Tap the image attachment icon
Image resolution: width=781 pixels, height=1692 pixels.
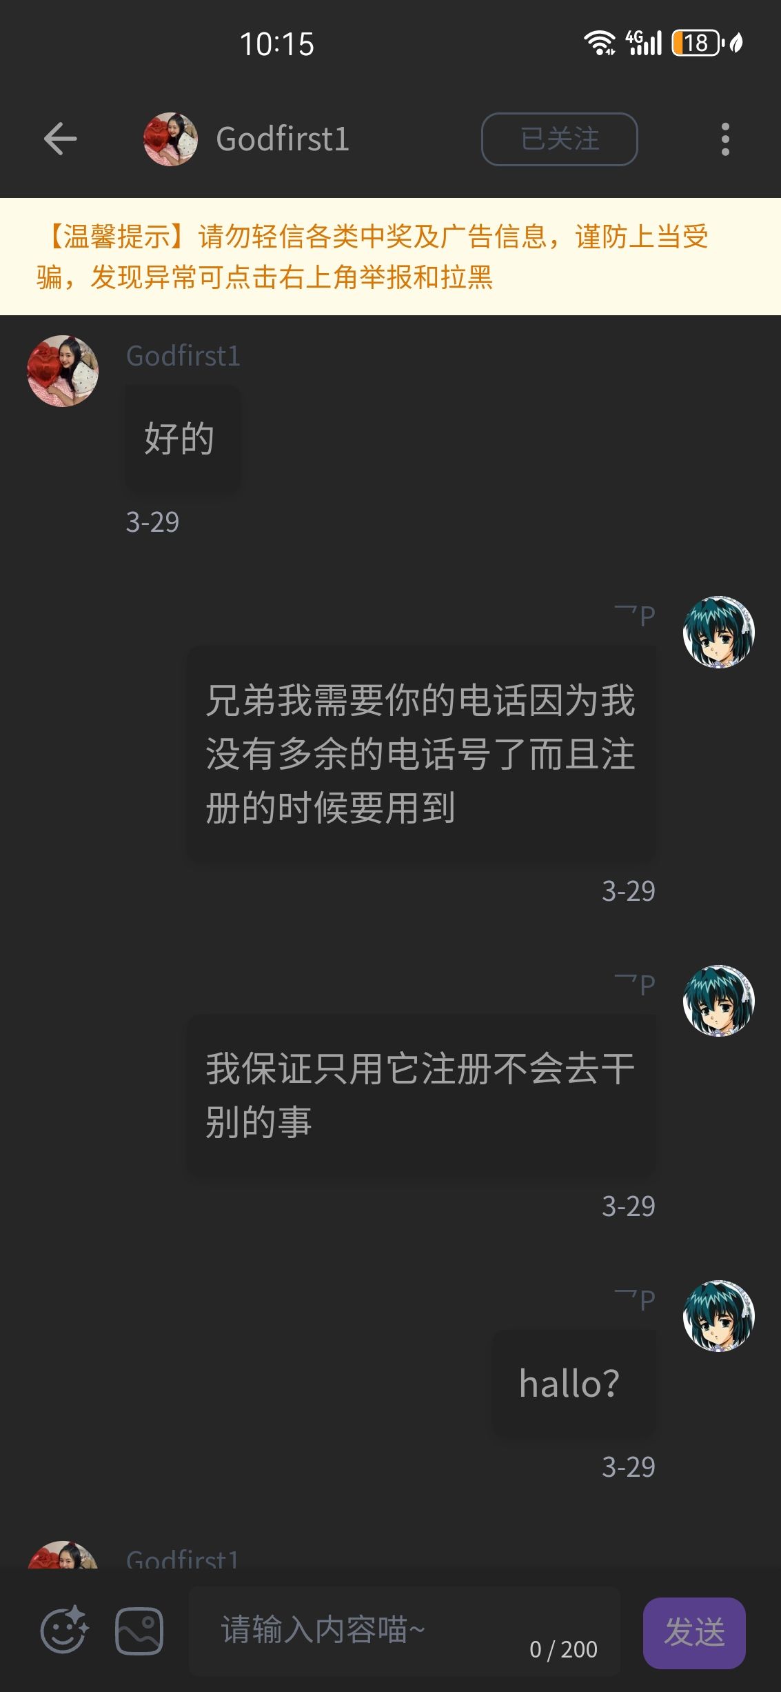click(x=139, y=1631)
